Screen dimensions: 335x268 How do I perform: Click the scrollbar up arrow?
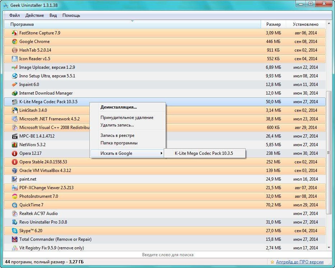(x=329, y=23)
